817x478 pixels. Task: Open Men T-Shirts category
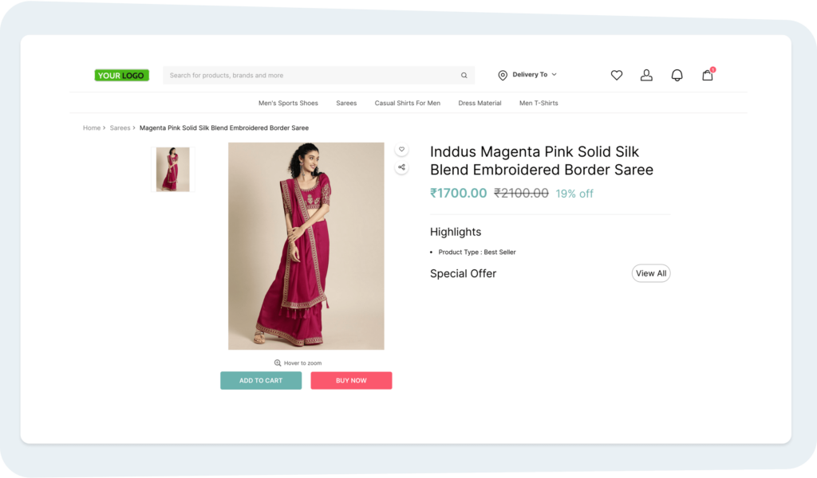pyautogui.click(x=539, y=103)
